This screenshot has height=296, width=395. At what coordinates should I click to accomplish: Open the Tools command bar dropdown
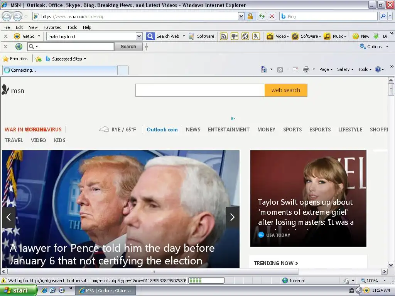point(365,69)
